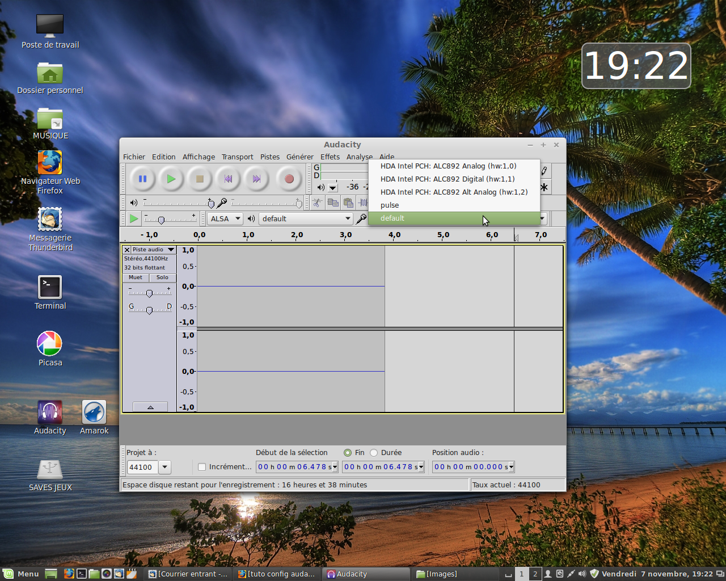Open the Affichage menu
Viewport: 726px width, 581px height.
[199, 157]
